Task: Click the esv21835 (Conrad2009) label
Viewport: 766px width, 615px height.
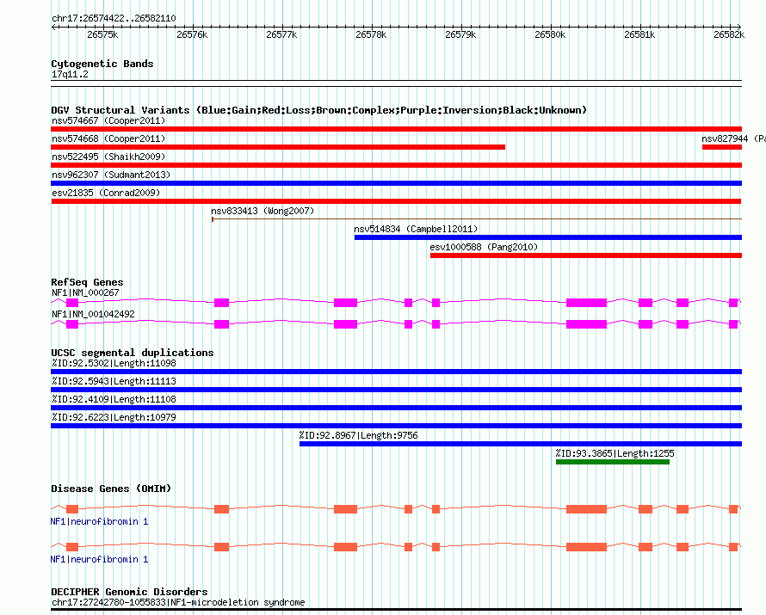Action: [x=106, y=193]
